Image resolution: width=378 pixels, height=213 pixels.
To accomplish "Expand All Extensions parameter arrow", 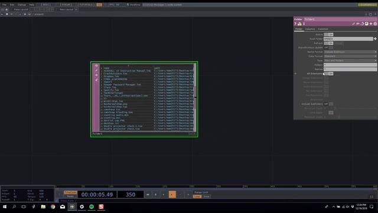I will (295, 73).
